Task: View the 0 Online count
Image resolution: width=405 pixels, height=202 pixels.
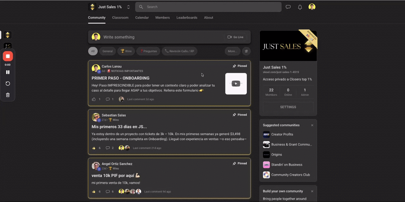Action: click(288, 92)
